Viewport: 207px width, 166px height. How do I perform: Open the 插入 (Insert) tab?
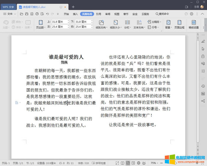coord(75,14)
